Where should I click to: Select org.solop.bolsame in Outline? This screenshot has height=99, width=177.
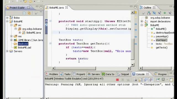tap(160, 18)
